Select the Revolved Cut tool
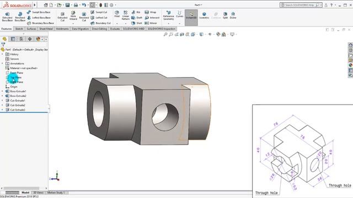Screen dimensions: 353x198 point(84,17)
